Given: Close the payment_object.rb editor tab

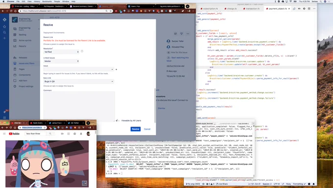Looking at the screenshot, I should (289, 9).
